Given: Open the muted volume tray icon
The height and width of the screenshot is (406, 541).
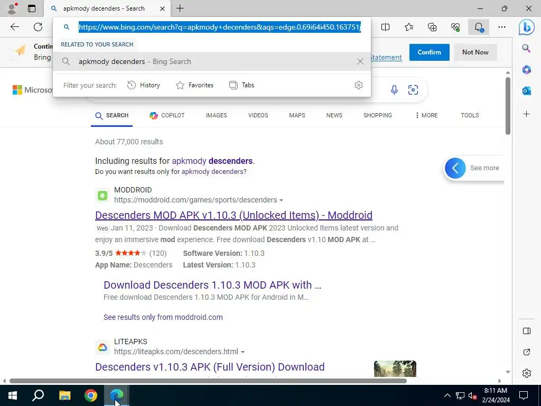Looking at the screenshot, I should pos(472,395).
